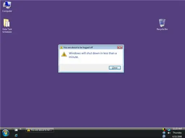Click the network monitors tray icon
This screenshot has height=138, width=185.
[x=169, y=130]
